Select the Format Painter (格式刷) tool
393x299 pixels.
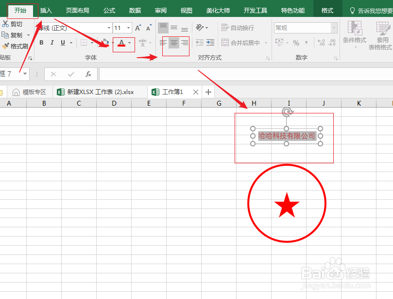coord(16,47)
